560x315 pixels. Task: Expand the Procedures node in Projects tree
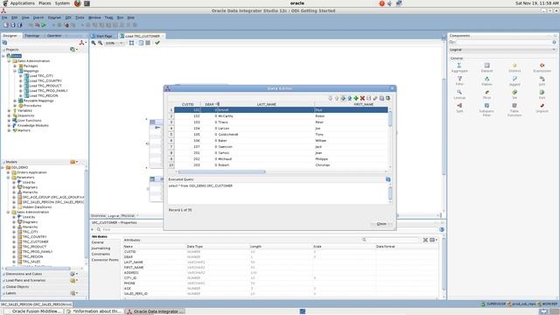click(15, 106)
